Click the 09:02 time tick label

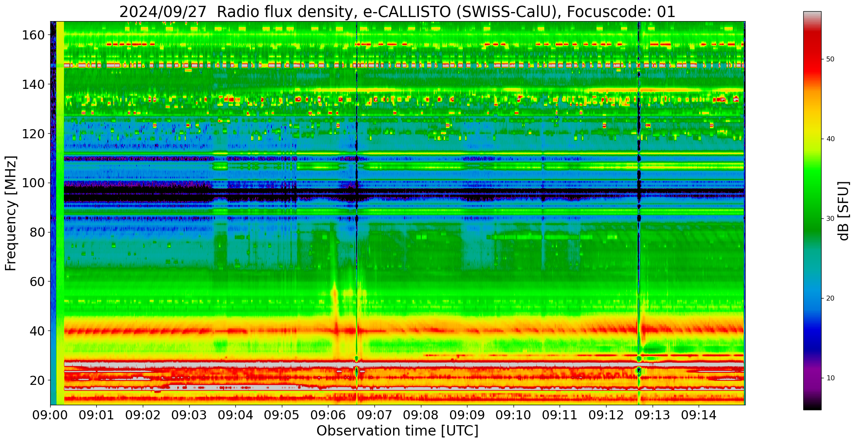143,414
